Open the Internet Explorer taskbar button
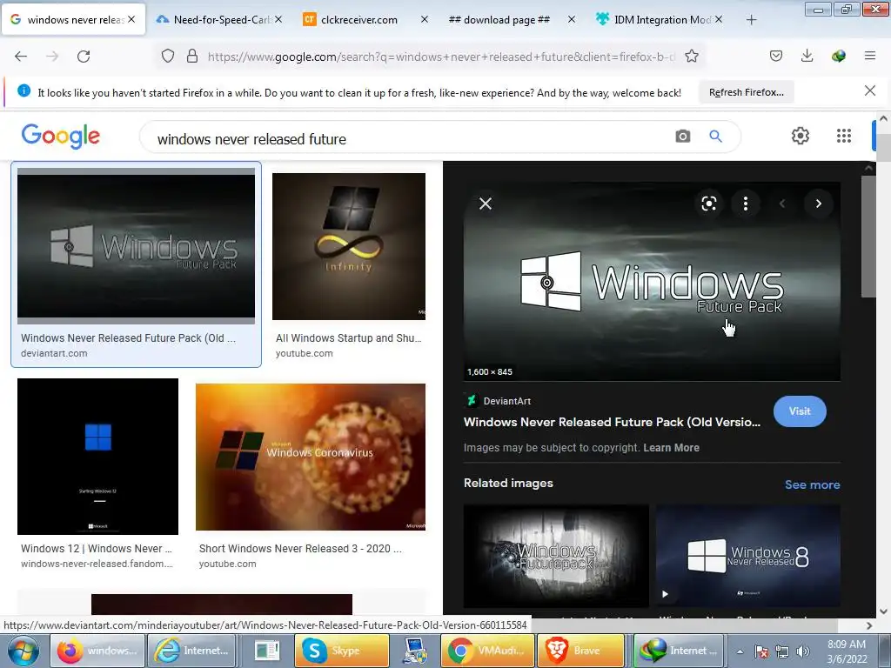Viewport: 891px width, 668px height. [x=192, y=651]
